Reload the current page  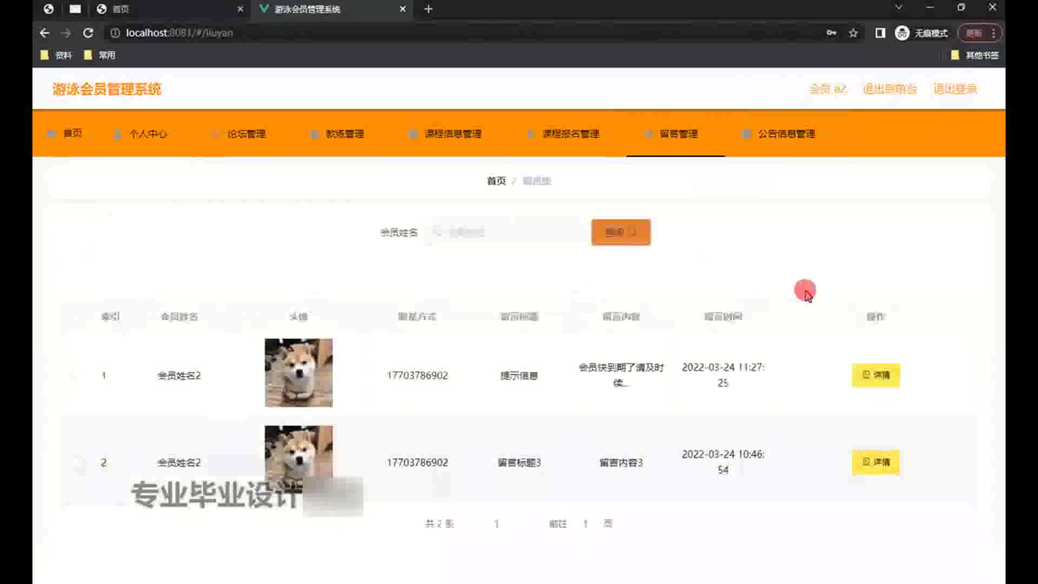click(x=88, y=33)
